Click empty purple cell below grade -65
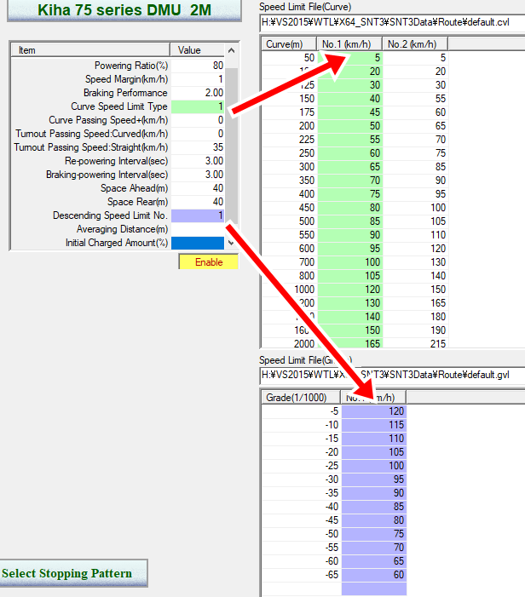This screenshot has width=525, height=597. [x=374, y=588]
